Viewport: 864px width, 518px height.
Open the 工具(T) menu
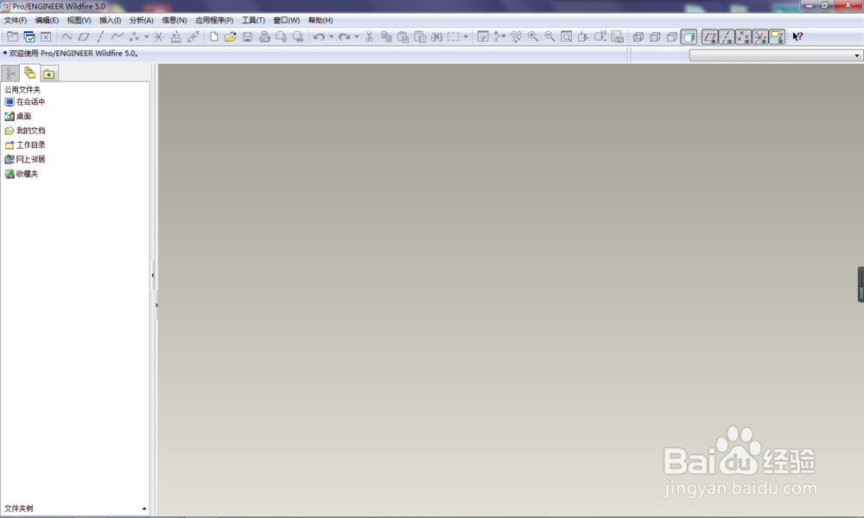pyautogui.click(x=253, y=21)
